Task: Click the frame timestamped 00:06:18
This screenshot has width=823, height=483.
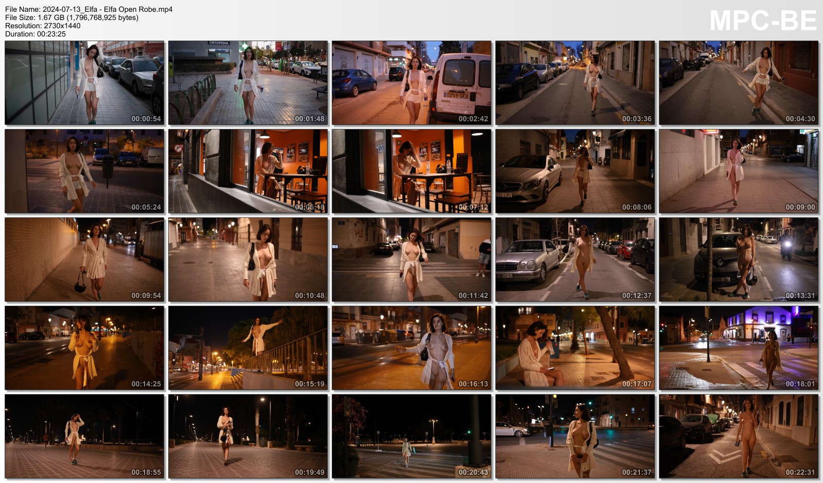Action: coord(248,171)
